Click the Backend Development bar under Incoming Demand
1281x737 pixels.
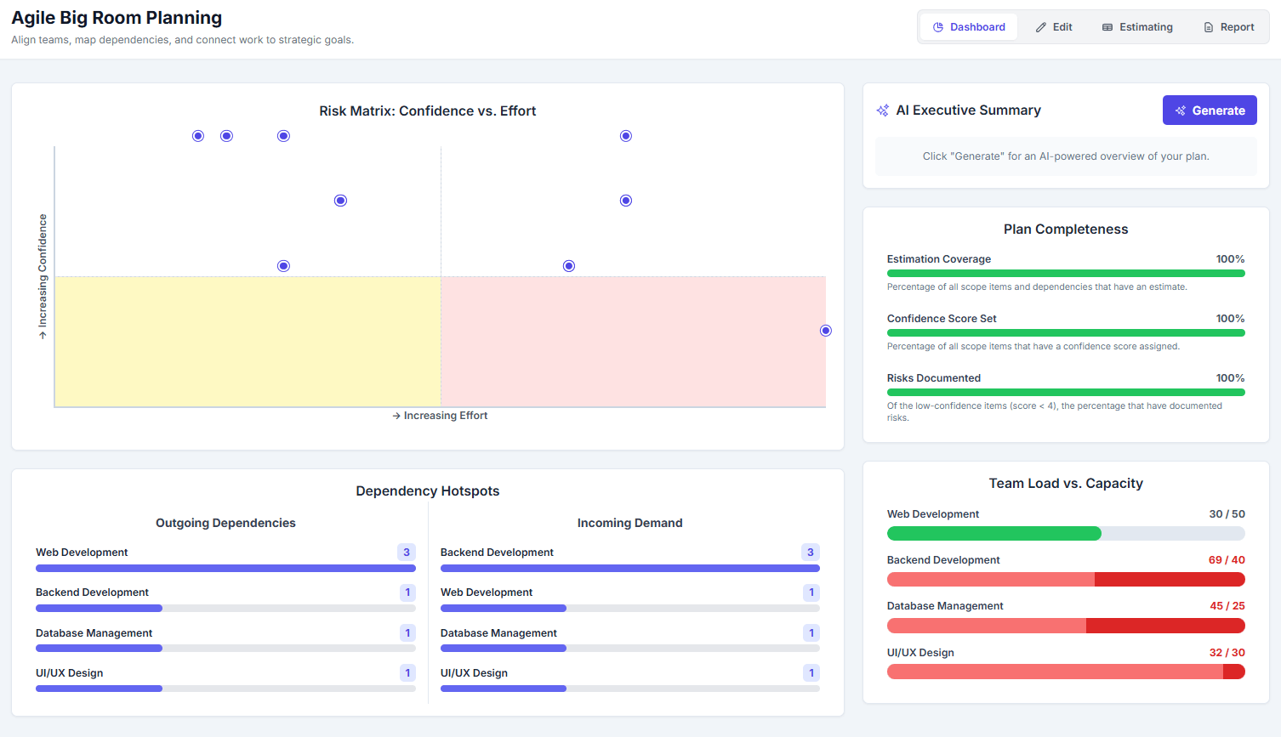click(629, 568)
